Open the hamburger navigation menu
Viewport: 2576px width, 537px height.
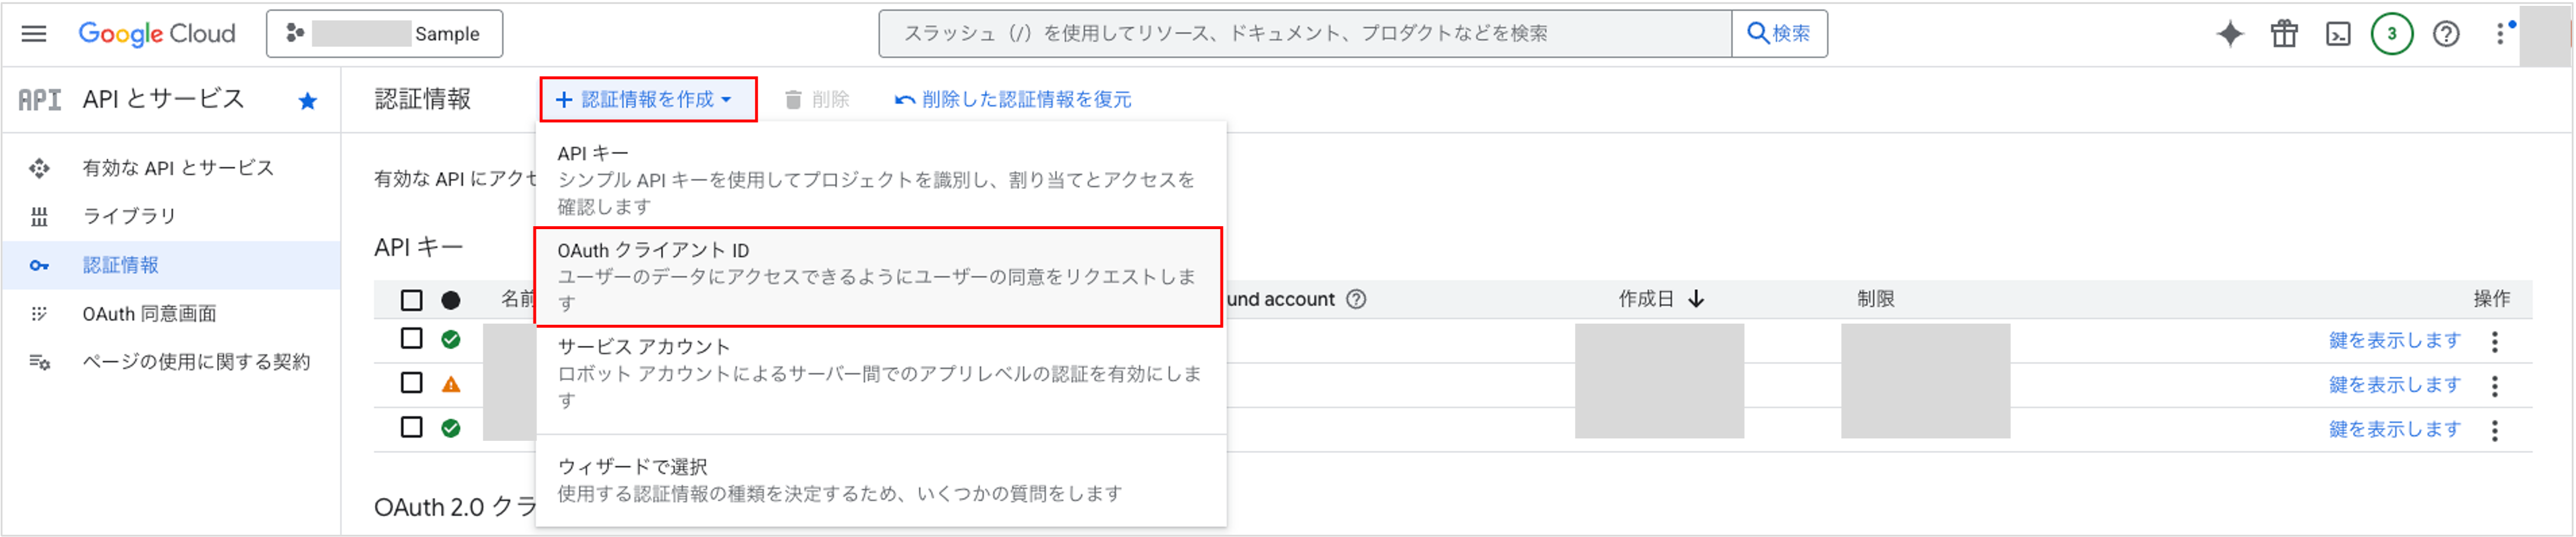pos(34,34)
